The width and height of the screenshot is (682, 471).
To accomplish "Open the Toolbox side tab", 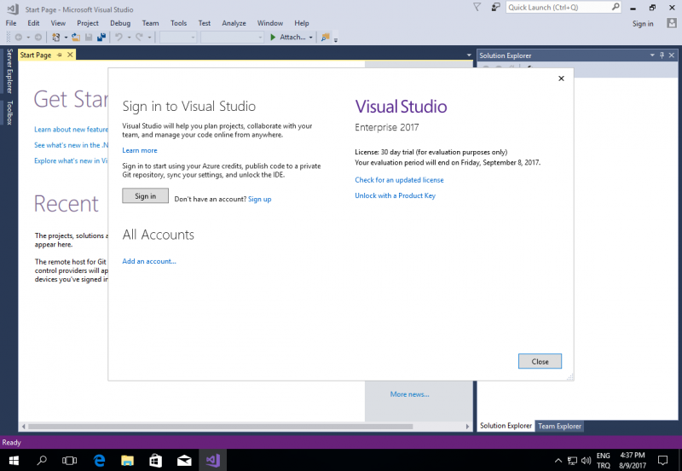I will (9, 113).
